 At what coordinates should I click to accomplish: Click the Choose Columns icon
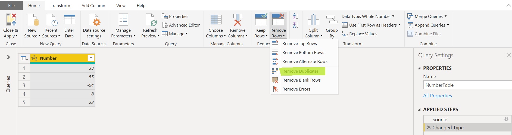coord(216,20)
